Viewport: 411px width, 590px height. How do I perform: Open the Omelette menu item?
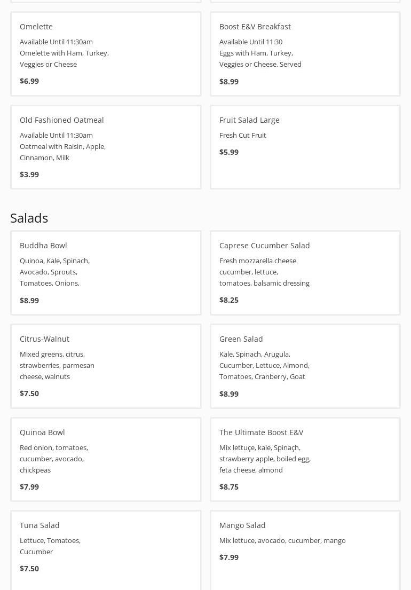(x=106, y=53)
